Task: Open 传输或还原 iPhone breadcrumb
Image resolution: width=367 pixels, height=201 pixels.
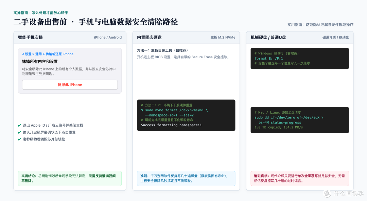Action: (x=59, y=54)
